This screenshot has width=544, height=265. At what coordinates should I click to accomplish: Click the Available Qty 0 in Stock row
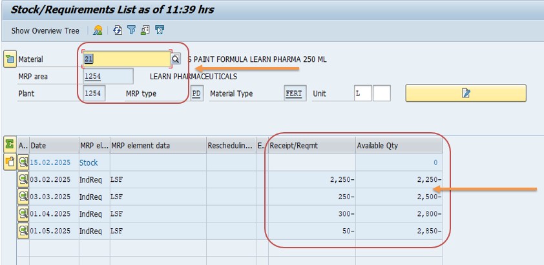pyautogui.click(x=435, y=162)
